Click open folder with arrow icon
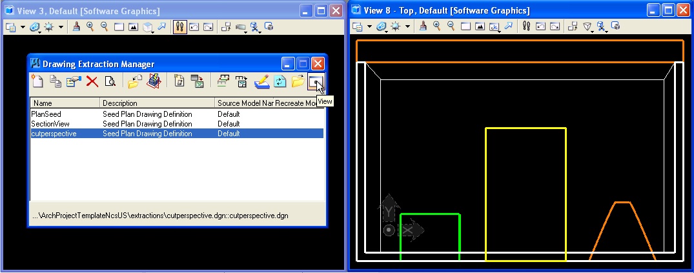 [x=298, y=81]
